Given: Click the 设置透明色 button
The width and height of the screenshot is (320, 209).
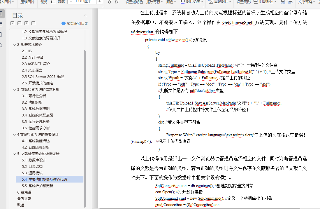Looking at the screenshot, I should [134, 2].
